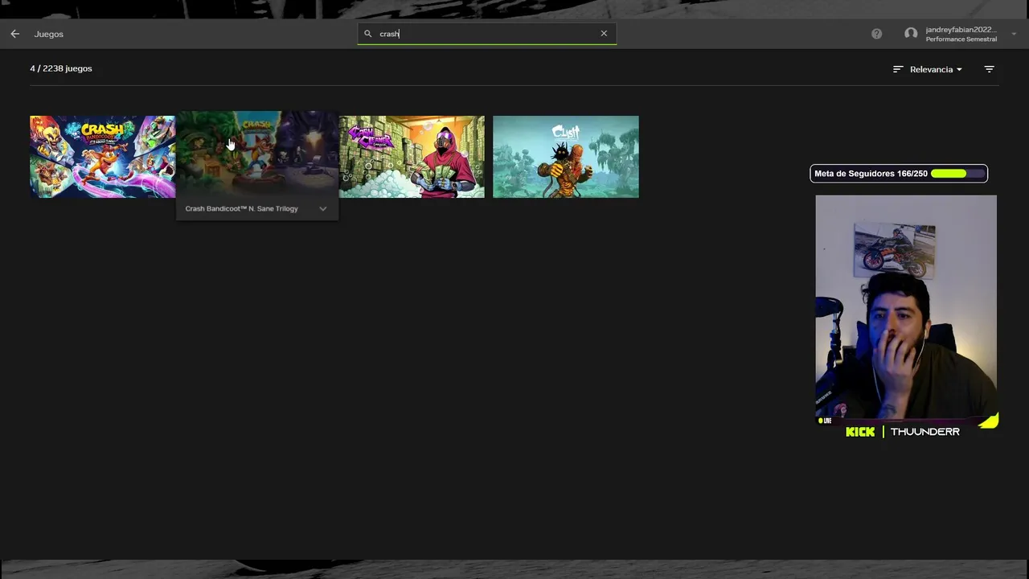The image size is (1029, 579).
Task: Click into the search box containing crash
Action: click(487, 34)
